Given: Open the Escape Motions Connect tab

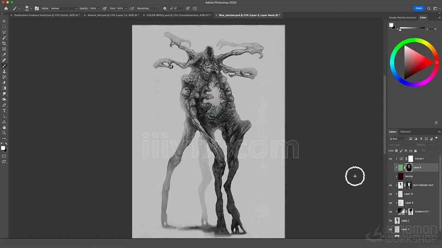Looking at the screenshot, I should tap(402, 17).
